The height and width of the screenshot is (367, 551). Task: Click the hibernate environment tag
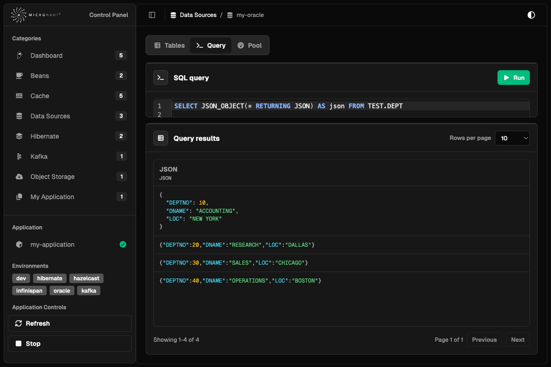[50, 278]
